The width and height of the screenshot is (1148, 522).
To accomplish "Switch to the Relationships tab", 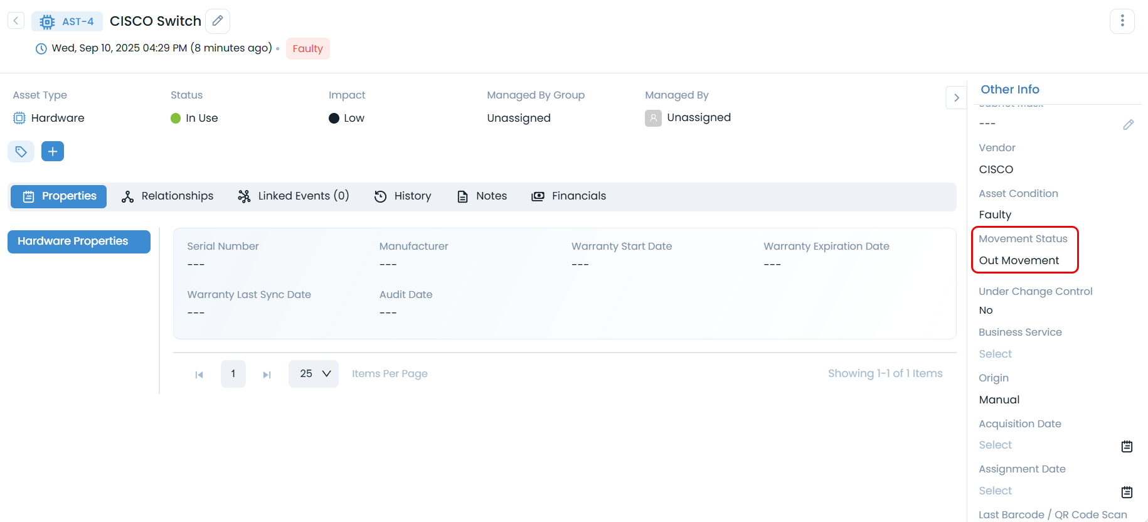I will point(167,196).
